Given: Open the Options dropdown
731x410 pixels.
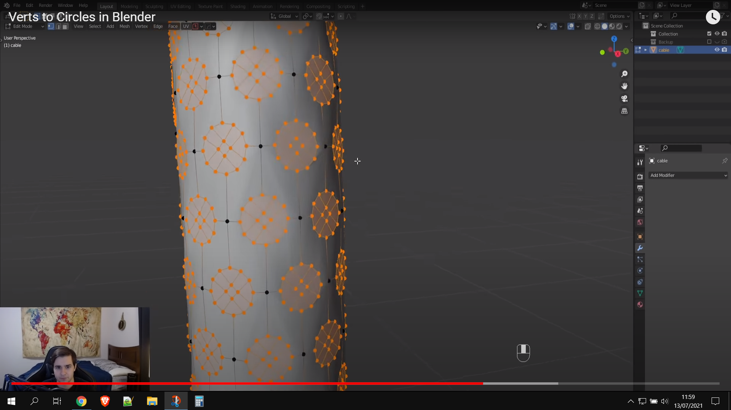Looking at the screenshot, I should coord(619,16).
